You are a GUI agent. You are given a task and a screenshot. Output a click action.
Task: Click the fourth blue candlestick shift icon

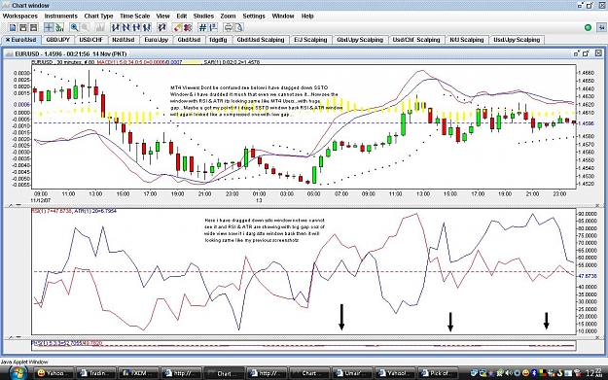pyautogui.click(x=147, y=27)
